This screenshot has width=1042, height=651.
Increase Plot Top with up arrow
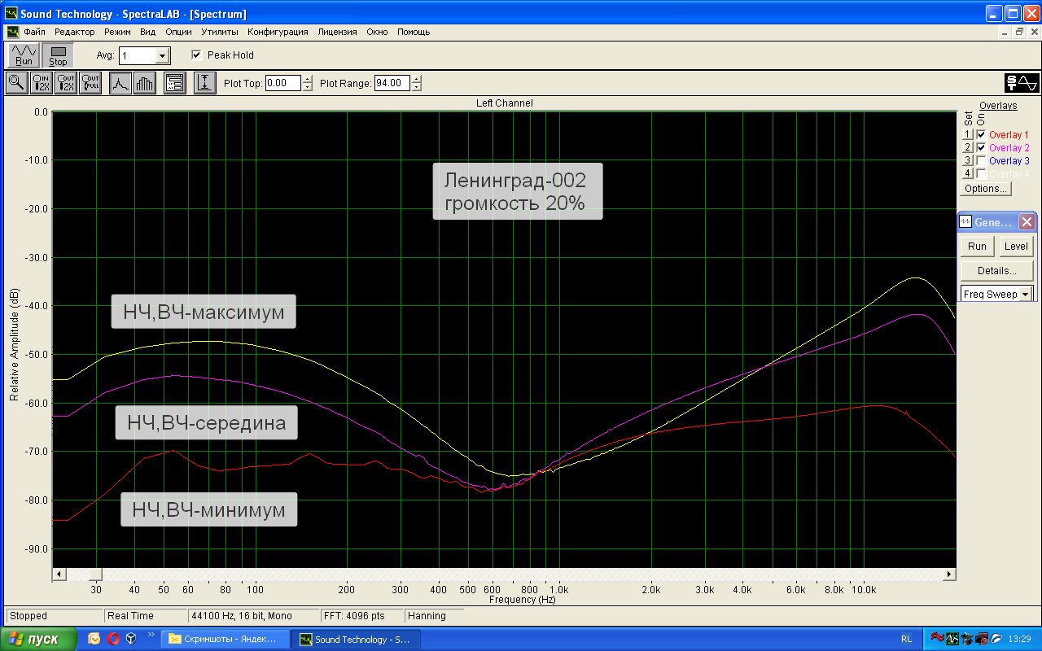[x=307, y=79]
